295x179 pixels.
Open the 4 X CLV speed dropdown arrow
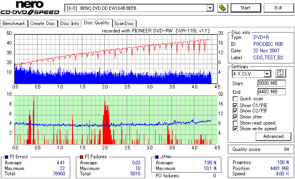pyautogui.click(x=267, y=74)
